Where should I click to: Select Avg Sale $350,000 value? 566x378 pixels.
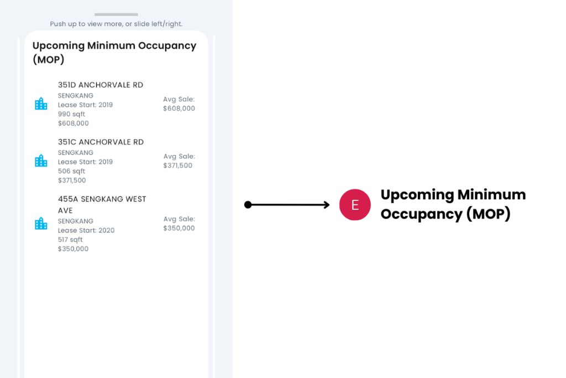179,228
